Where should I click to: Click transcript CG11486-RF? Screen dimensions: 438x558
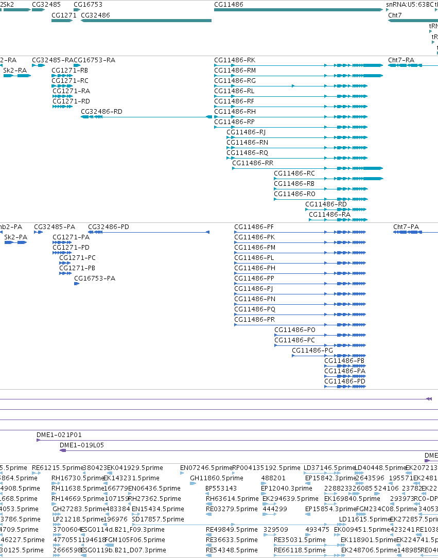coord(234,101)
